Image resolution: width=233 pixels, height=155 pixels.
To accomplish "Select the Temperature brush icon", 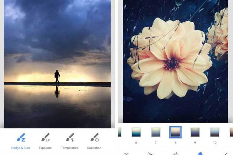I will [70, 137].
